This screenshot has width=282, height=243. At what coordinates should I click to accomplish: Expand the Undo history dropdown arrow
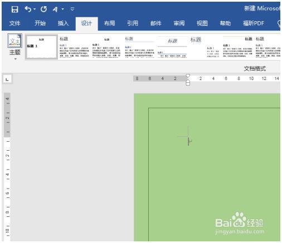coord(35,9)
